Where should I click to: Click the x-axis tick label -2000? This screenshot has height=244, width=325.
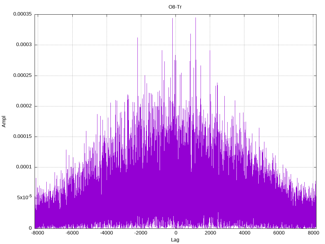click(x=141, y=233)
